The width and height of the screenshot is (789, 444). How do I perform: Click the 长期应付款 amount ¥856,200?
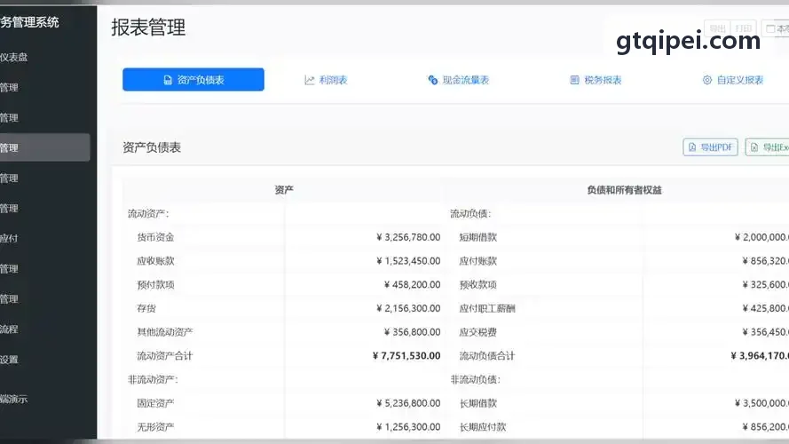point(765,426)
